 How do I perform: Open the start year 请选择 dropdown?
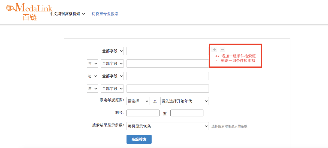(x=138, y=101)
